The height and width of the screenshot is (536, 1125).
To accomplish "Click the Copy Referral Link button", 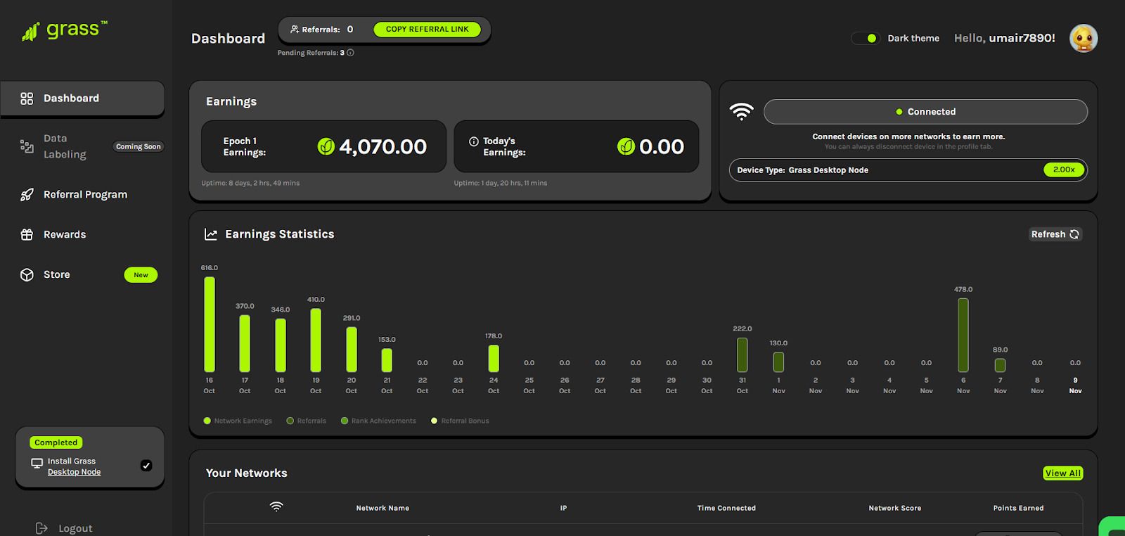I will [427, 30].
